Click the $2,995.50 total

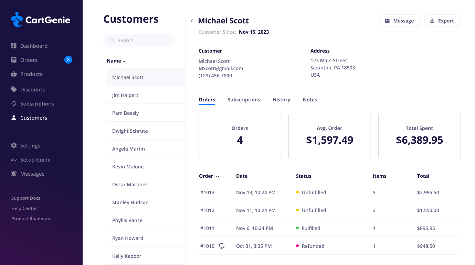(428, 192)
